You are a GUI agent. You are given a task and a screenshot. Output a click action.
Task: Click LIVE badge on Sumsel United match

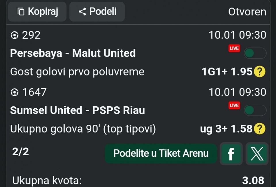click(x=234, y=105)
